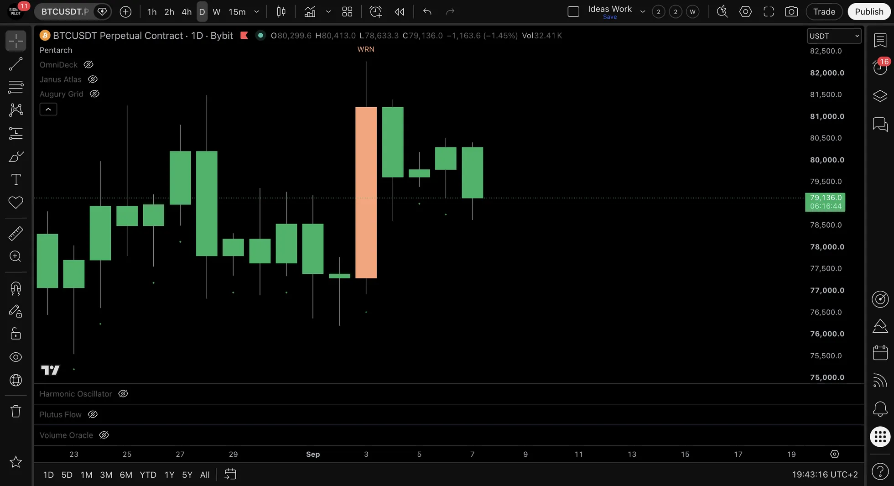Expand the timeframe interval dropdown
This screenshot has width=894, height=486.
[257, 12]
